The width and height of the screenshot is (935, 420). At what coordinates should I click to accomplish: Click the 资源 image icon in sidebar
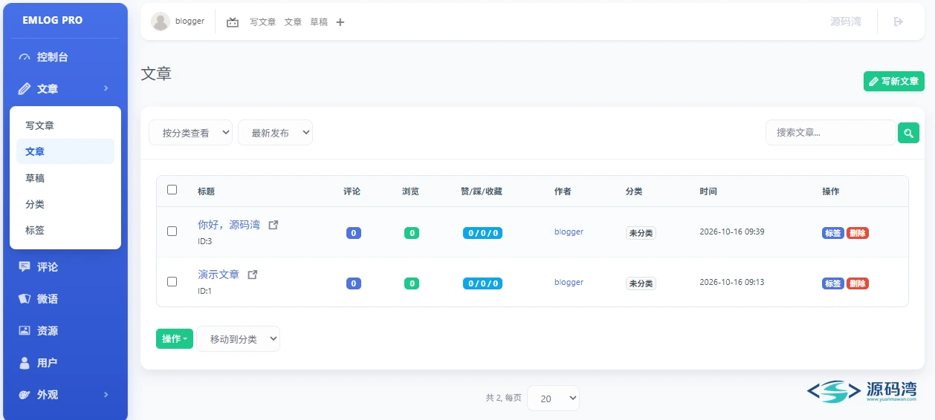click(x=25, y=331)
